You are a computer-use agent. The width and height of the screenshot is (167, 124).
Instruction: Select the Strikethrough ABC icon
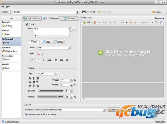click(x=49, y=60)
